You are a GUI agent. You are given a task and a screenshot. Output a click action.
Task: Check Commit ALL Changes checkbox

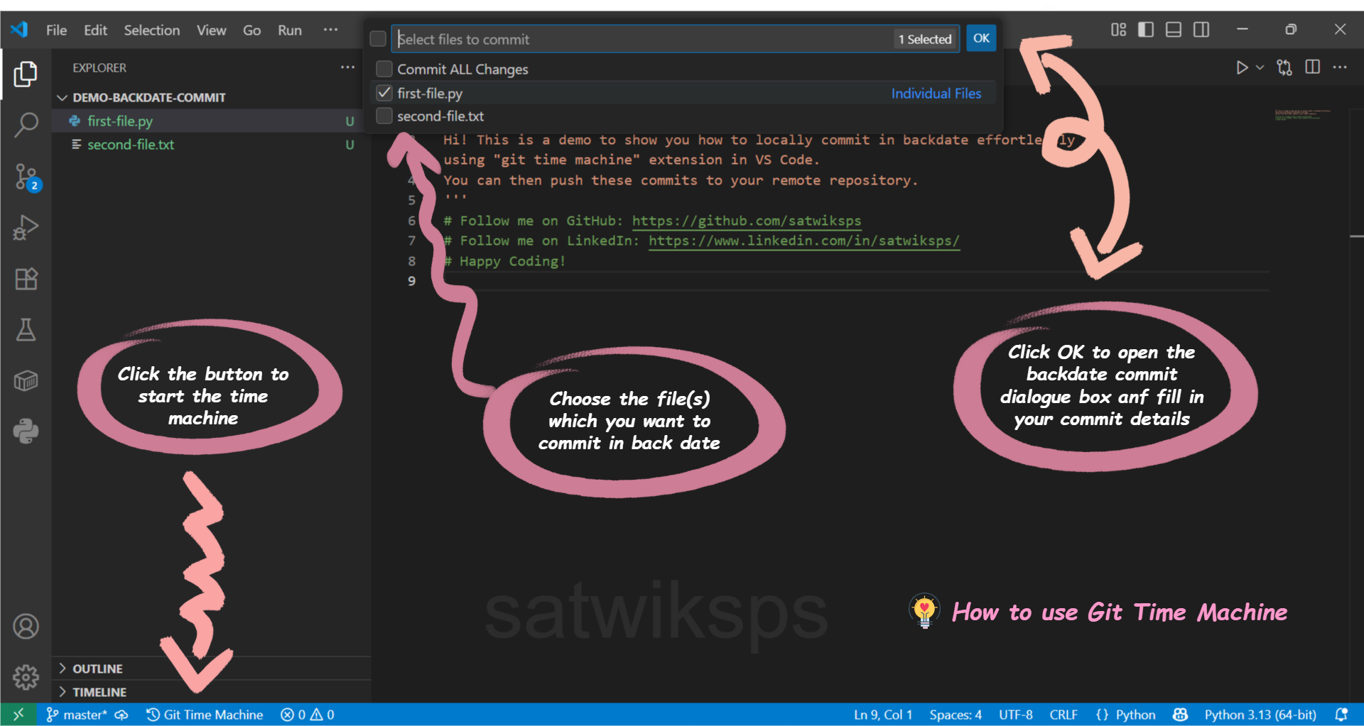tap(384, 69)
